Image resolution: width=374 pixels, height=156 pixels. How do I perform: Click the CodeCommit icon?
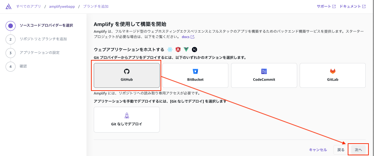click(x=264, y=72)
